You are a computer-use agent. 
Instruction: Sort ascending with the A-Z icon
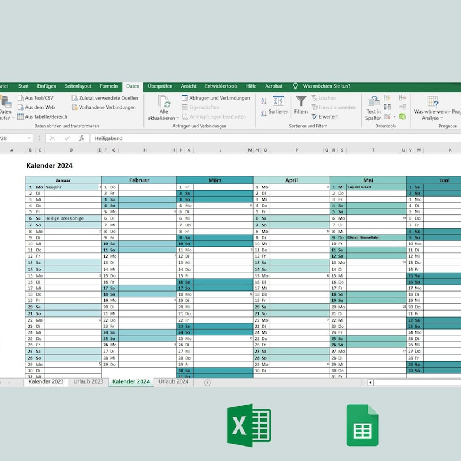264,101
